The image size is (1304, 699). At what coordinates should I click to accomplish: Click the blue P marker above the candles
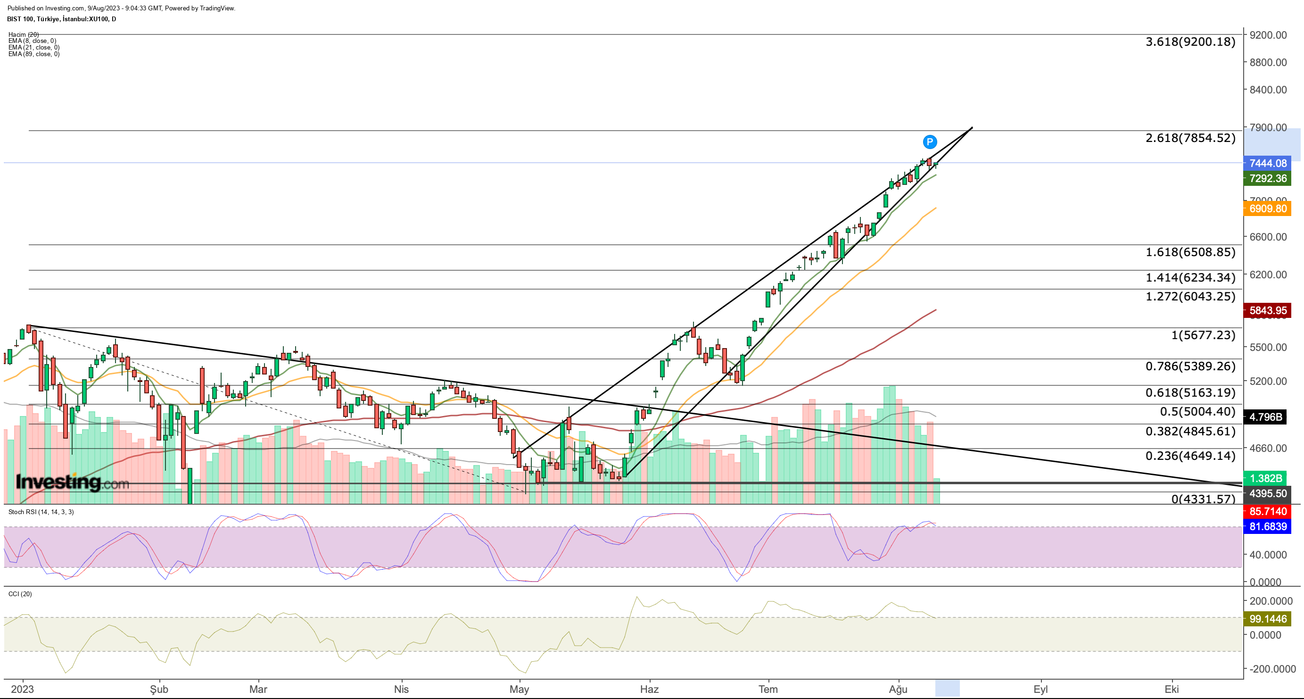point(929,142)
